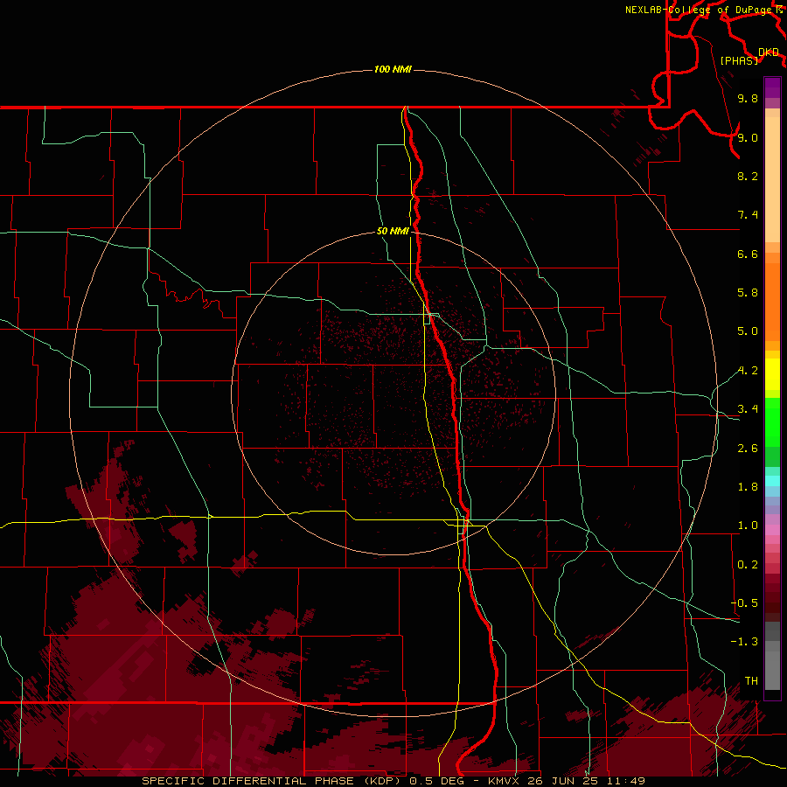Pick the bright green segment of color bar

coord(772,422)
